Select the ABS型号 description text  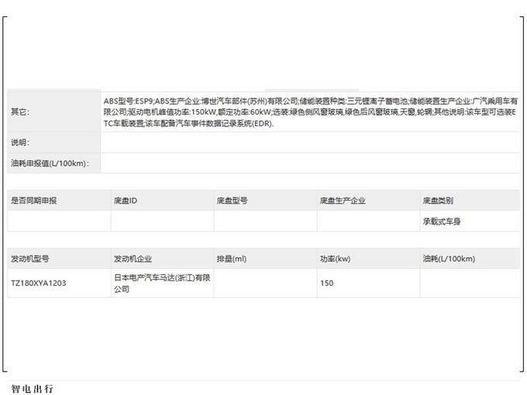[310, 112]
